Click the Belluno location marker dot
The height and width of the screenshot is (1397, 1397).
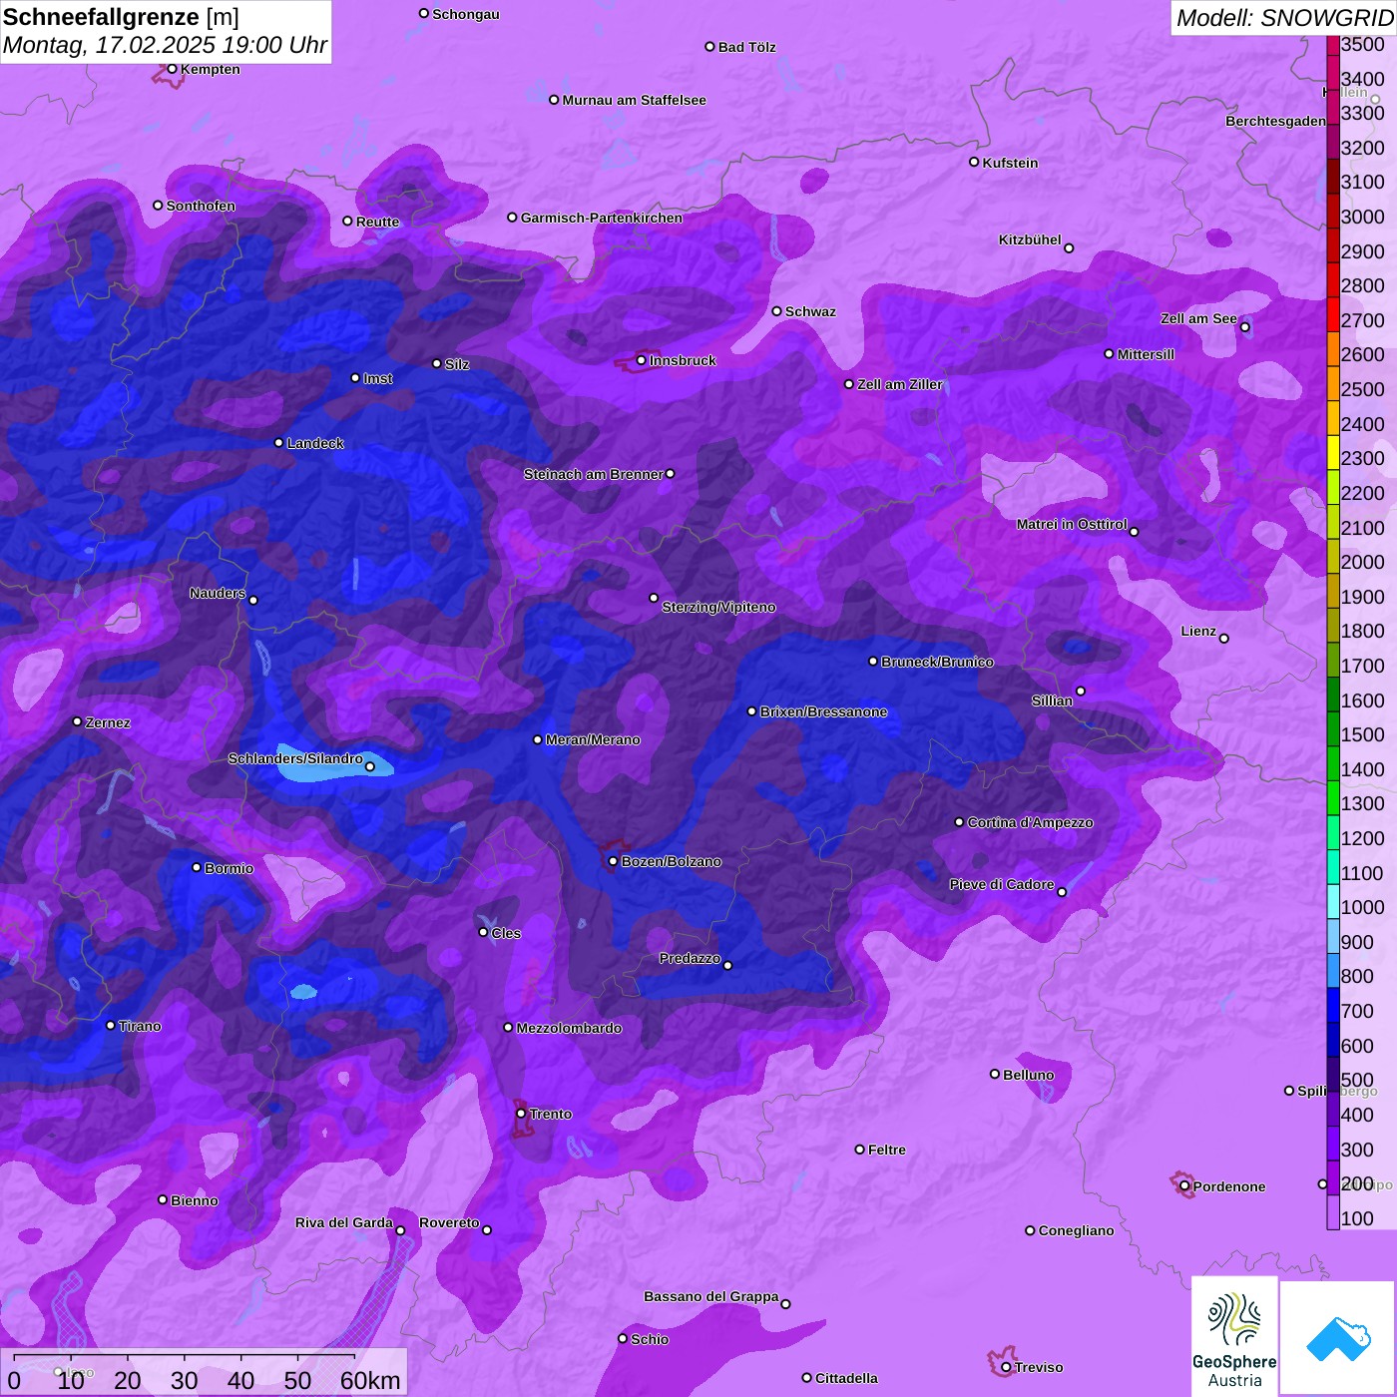pyautogui.click(x=995, y=1074)
